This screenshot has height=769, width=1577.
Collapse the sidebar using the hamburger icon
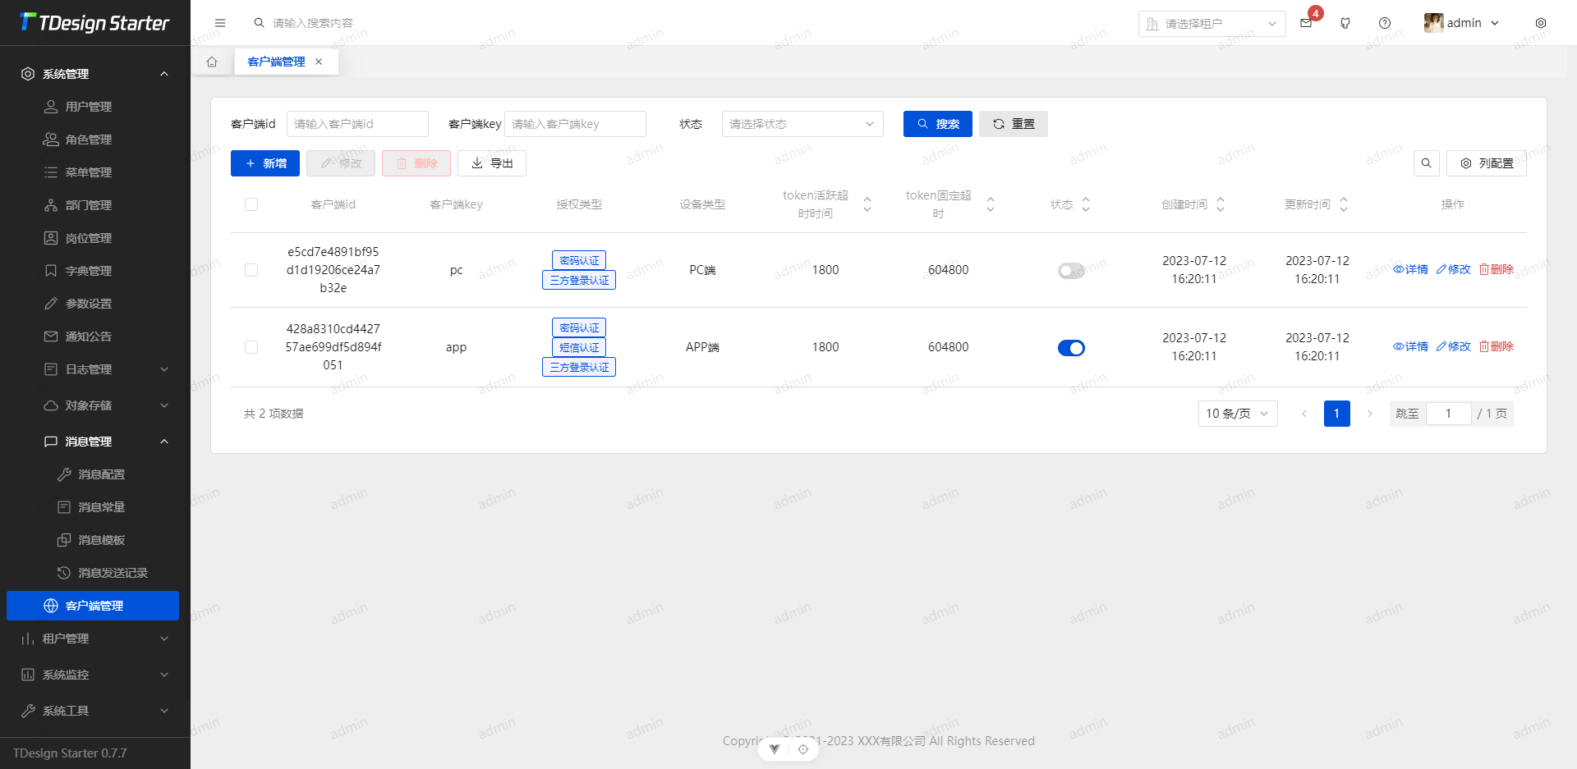pos(219,23)
